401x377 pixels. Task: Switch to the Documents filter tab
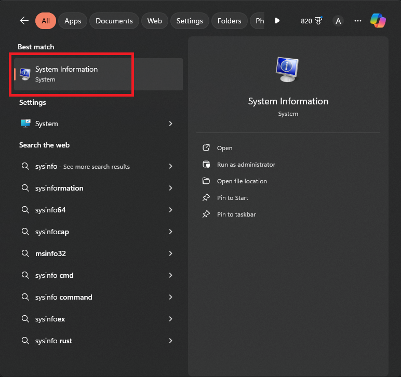click(x=114, y=21)
